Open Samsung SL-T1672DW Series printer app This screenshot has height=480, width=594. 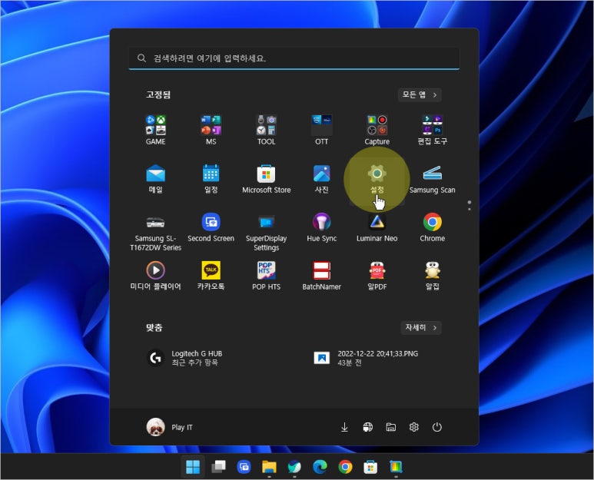pyautogui.click(x=156, y=232)
